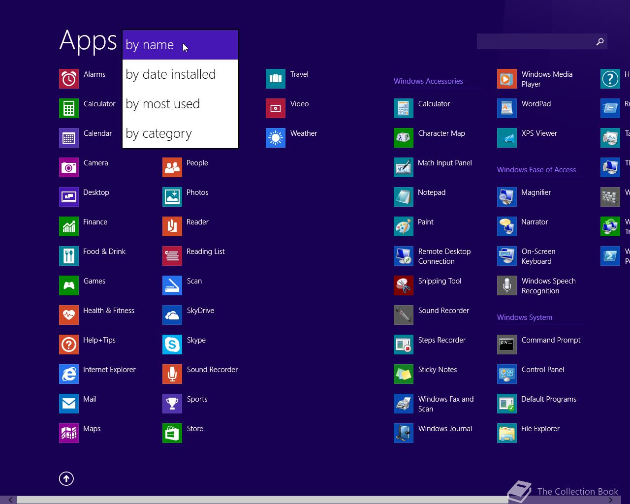The height and width of the screenshot is (504, 630).
Task: Open the Reading List icon
Action: [x=172, y=256]
